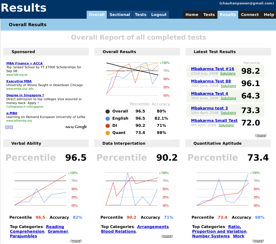
Task: Show more Quantitative Aptitude categories
Action: [x=258, y=241]
